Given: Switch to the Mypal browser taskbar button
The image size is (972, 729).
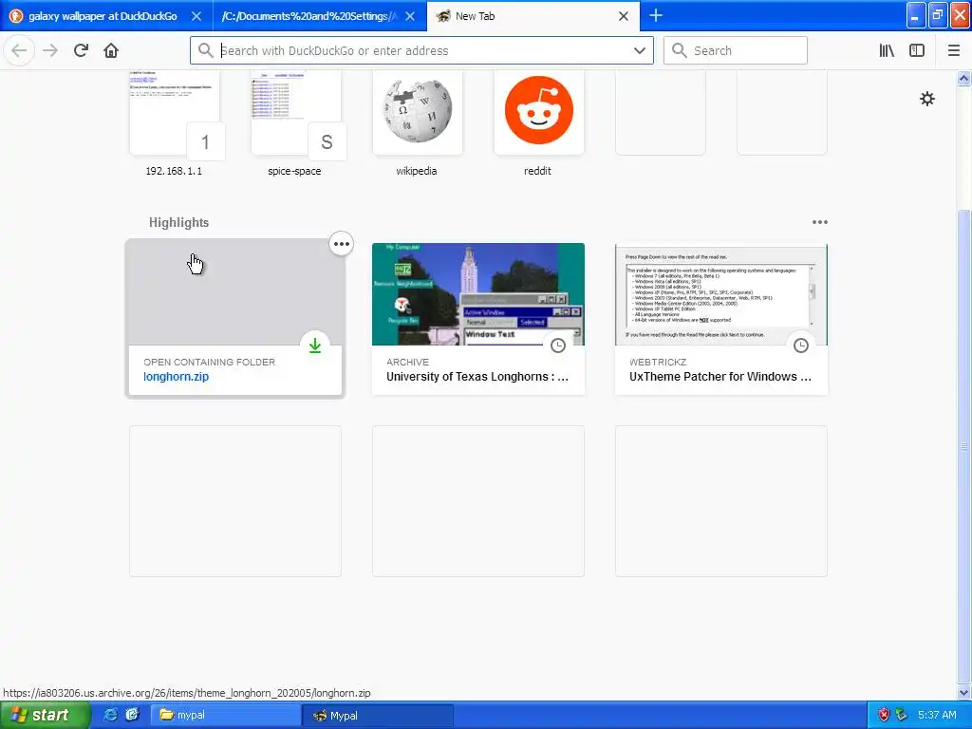Looking at the screenshot, I should click(x=377, y=716).
